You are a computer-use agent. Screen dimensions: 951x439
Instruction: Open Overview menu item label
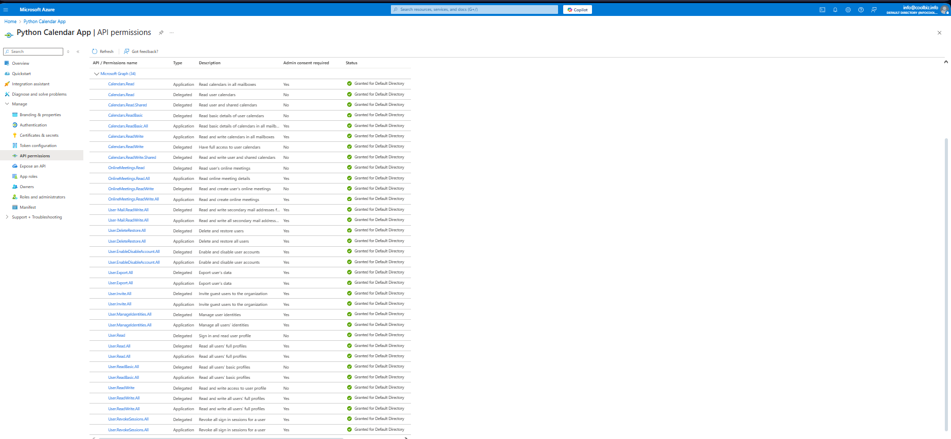(x=21, y=63)
